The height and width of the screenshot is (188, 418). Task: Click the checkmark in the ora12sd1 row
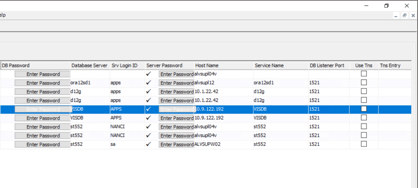[x=149, y=83]
